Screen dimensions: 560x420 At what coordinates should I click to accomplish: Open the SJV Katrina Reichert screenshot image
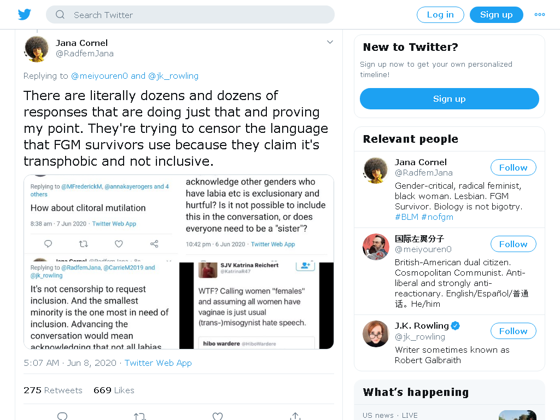(256, 306)
